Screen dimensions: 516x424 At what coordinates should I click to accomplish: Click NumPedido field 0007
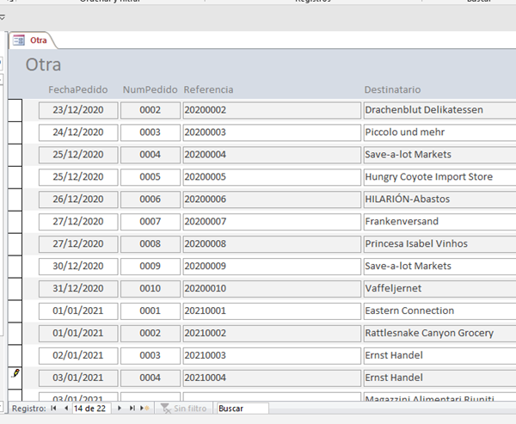(x=150, y=222)
